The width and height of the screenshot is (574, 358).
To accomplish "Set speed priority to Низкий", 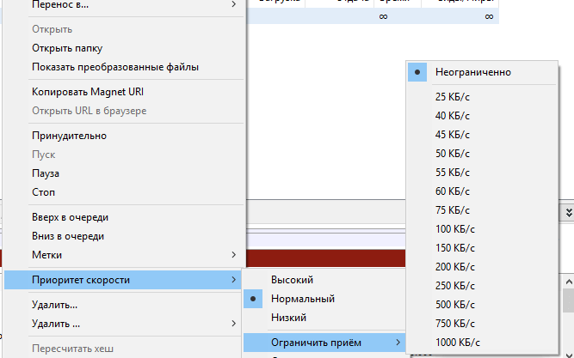I will (x=288, y=318).
